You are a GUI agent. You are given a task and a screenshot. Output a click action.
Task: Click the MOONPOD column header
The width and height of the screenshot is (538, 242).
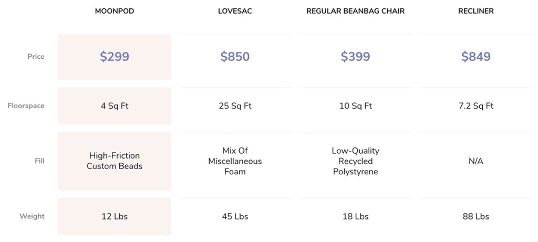pos(115,11)
